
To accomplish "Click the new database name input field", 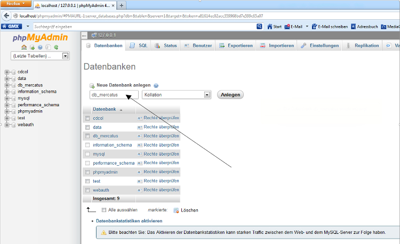I will pos(114,95).
